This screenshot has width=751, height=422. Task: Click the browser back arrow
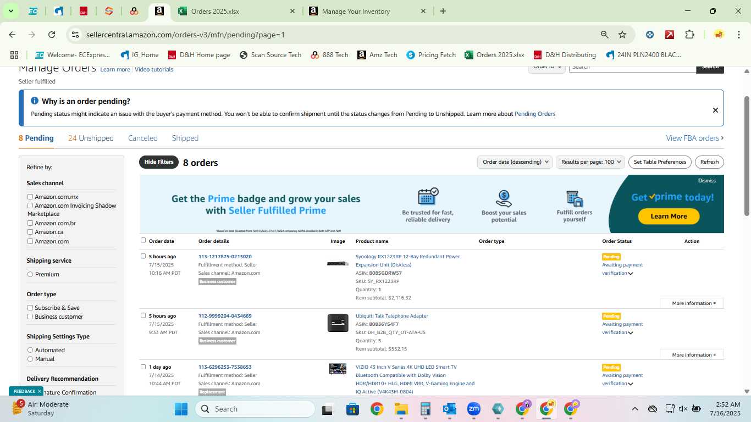(x=12, y=35)
